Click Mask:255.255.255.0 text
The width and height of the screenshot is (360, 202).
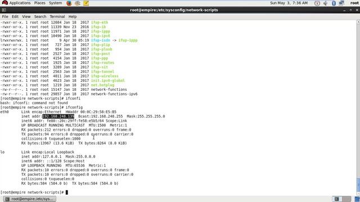coord(146,116)
